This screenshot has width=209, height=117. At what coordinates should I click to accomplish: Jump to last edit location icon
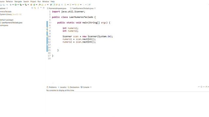coord(75,5)
